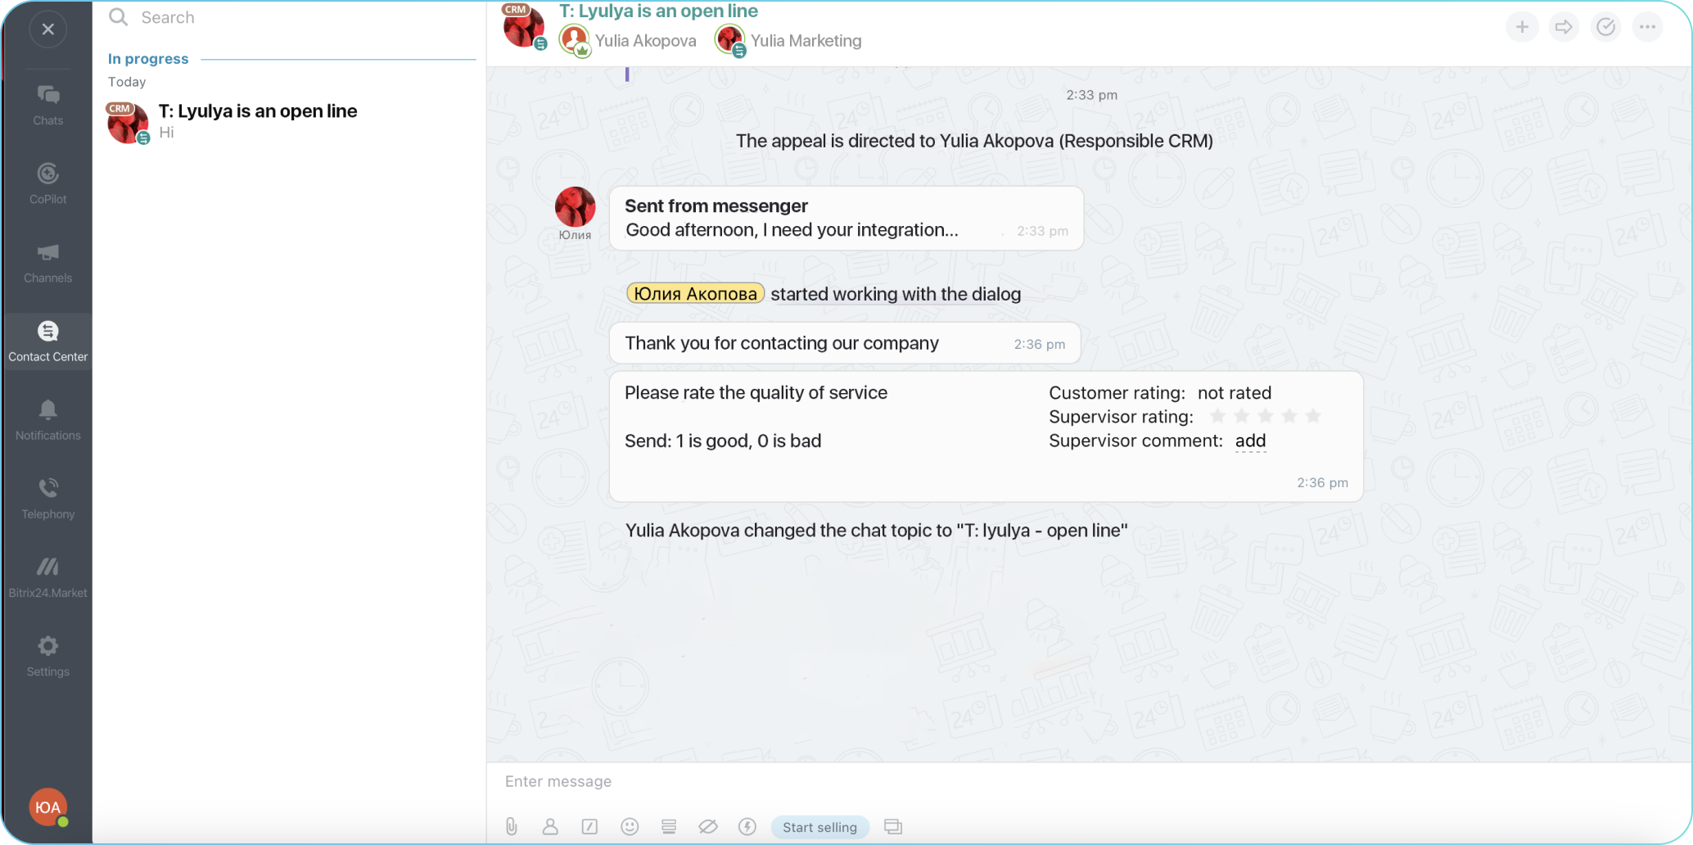Open the slash command icon
Viewport: 1693px width, 845px height.
589,827
